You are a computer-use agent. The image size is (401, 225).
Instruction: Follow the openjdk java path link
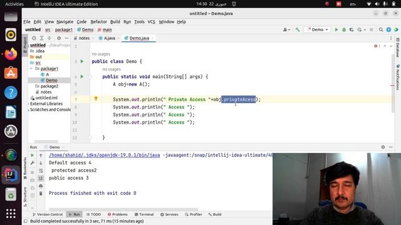[105, 155]
